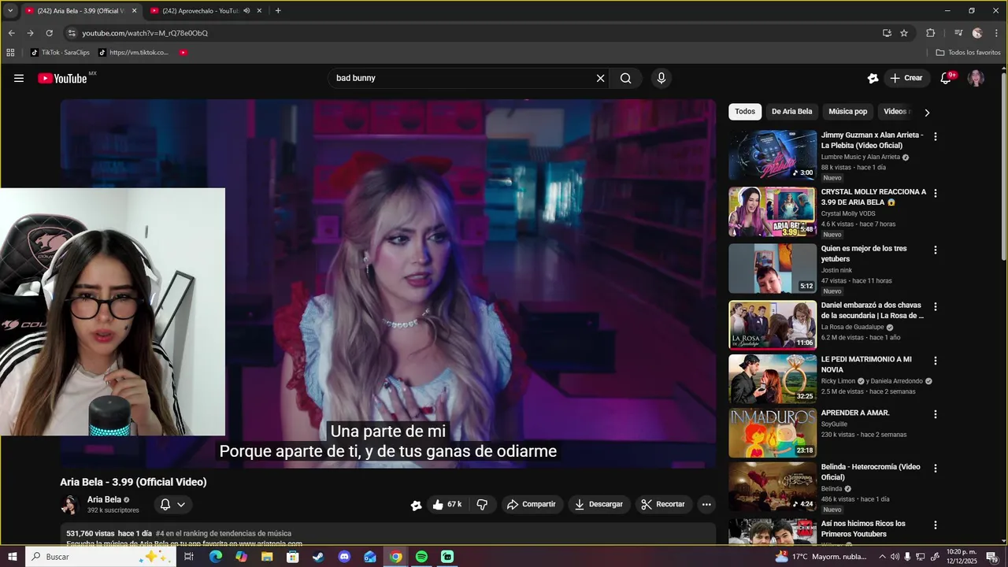The image size is (1008, 567).
Task: Open File Explorer from the taskbar
Action: pos(267,557)
